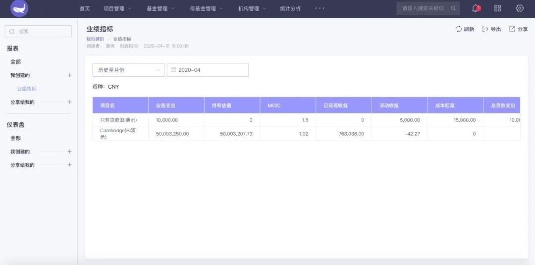Select 业绩指标 in the sidebar tree
The width and height of the screenshot is (535, 265).
coord(27,89)
